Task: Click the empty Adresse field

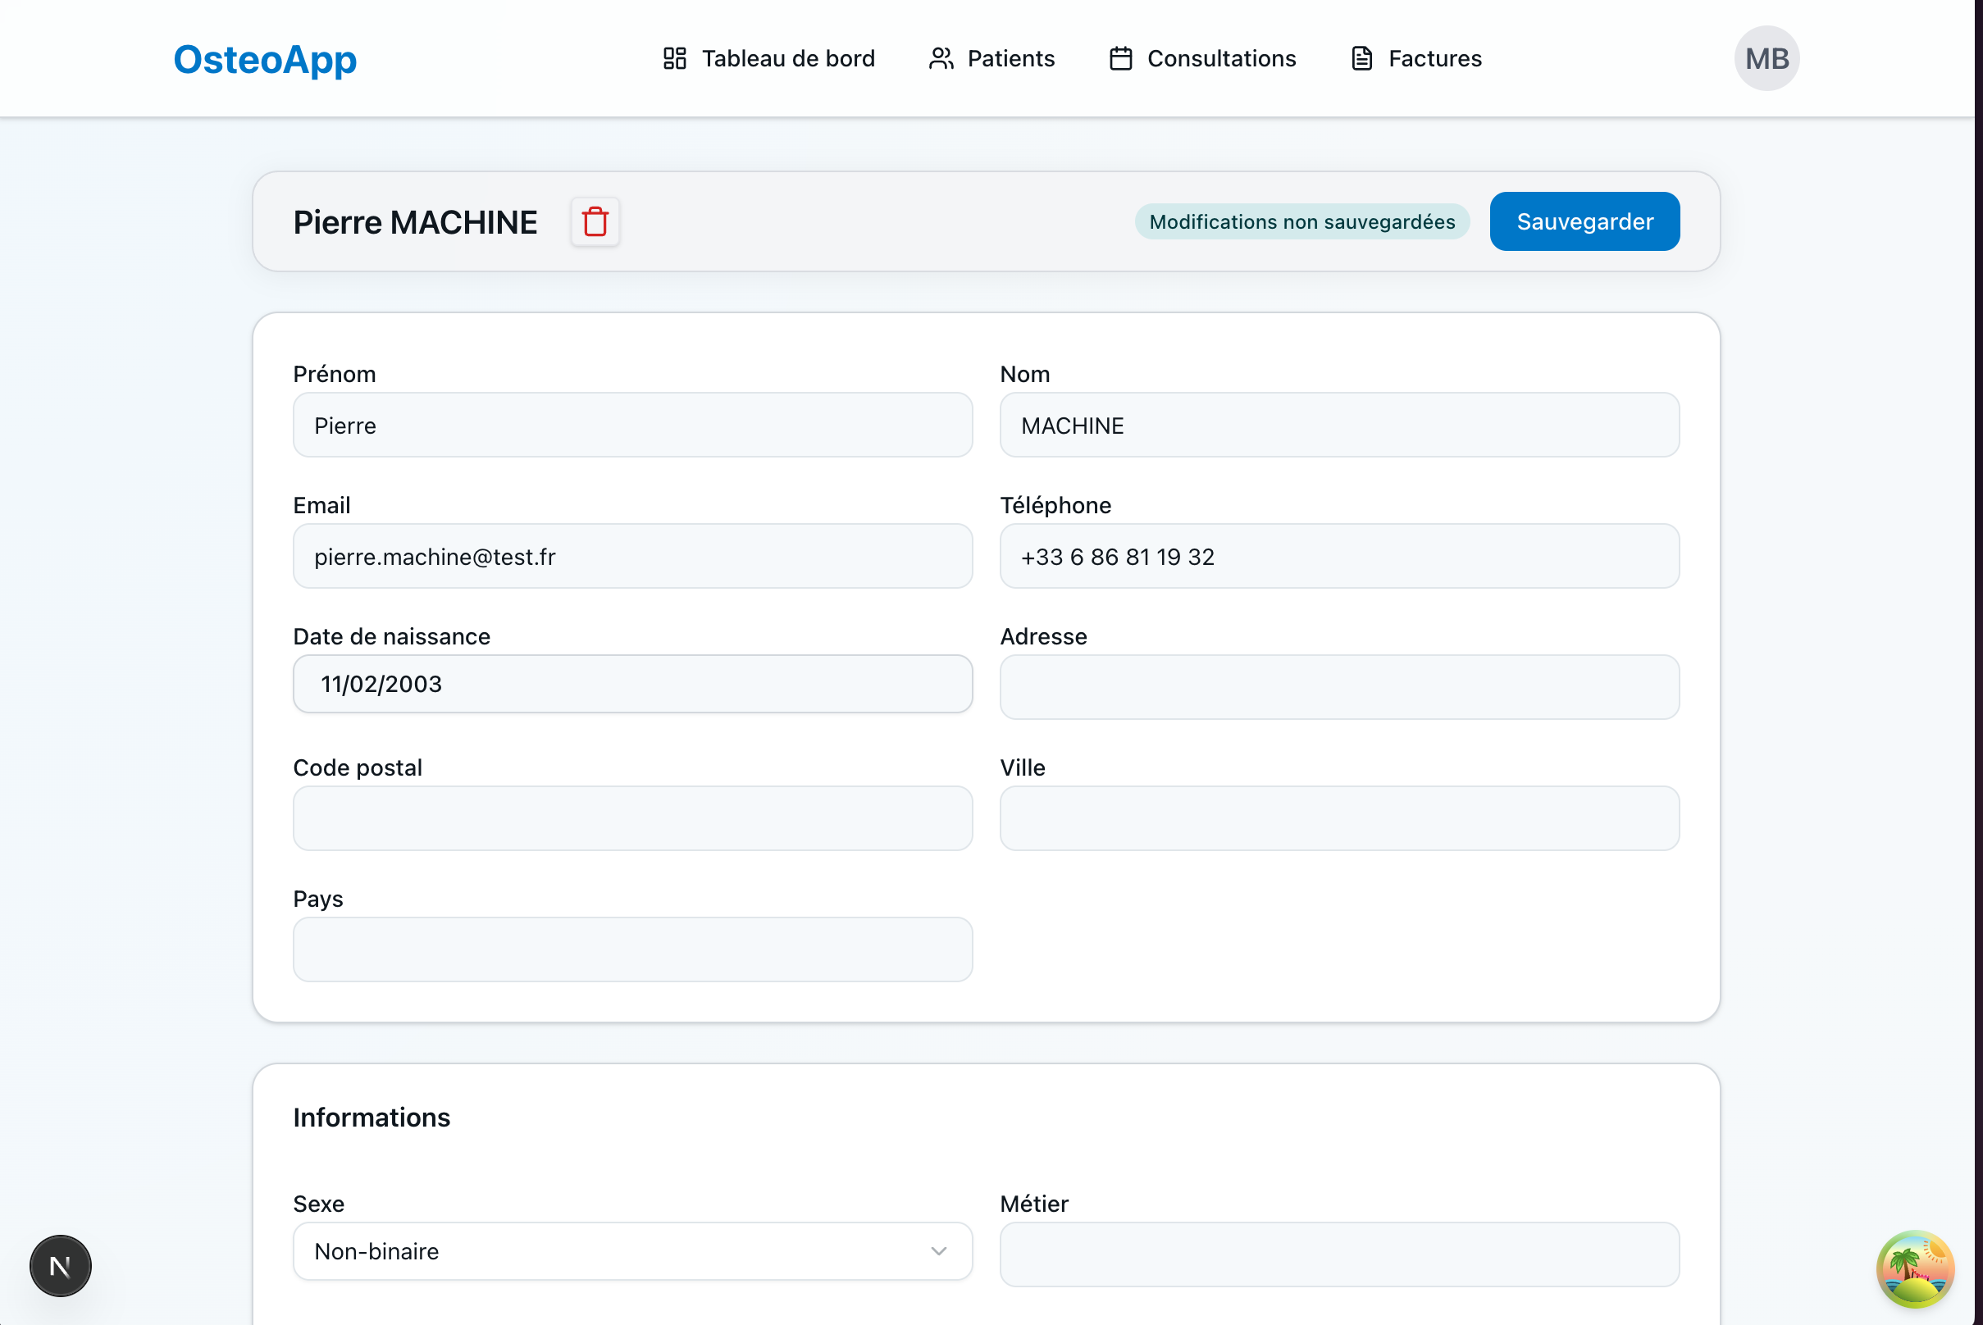Action: (x=1338, y=687)
